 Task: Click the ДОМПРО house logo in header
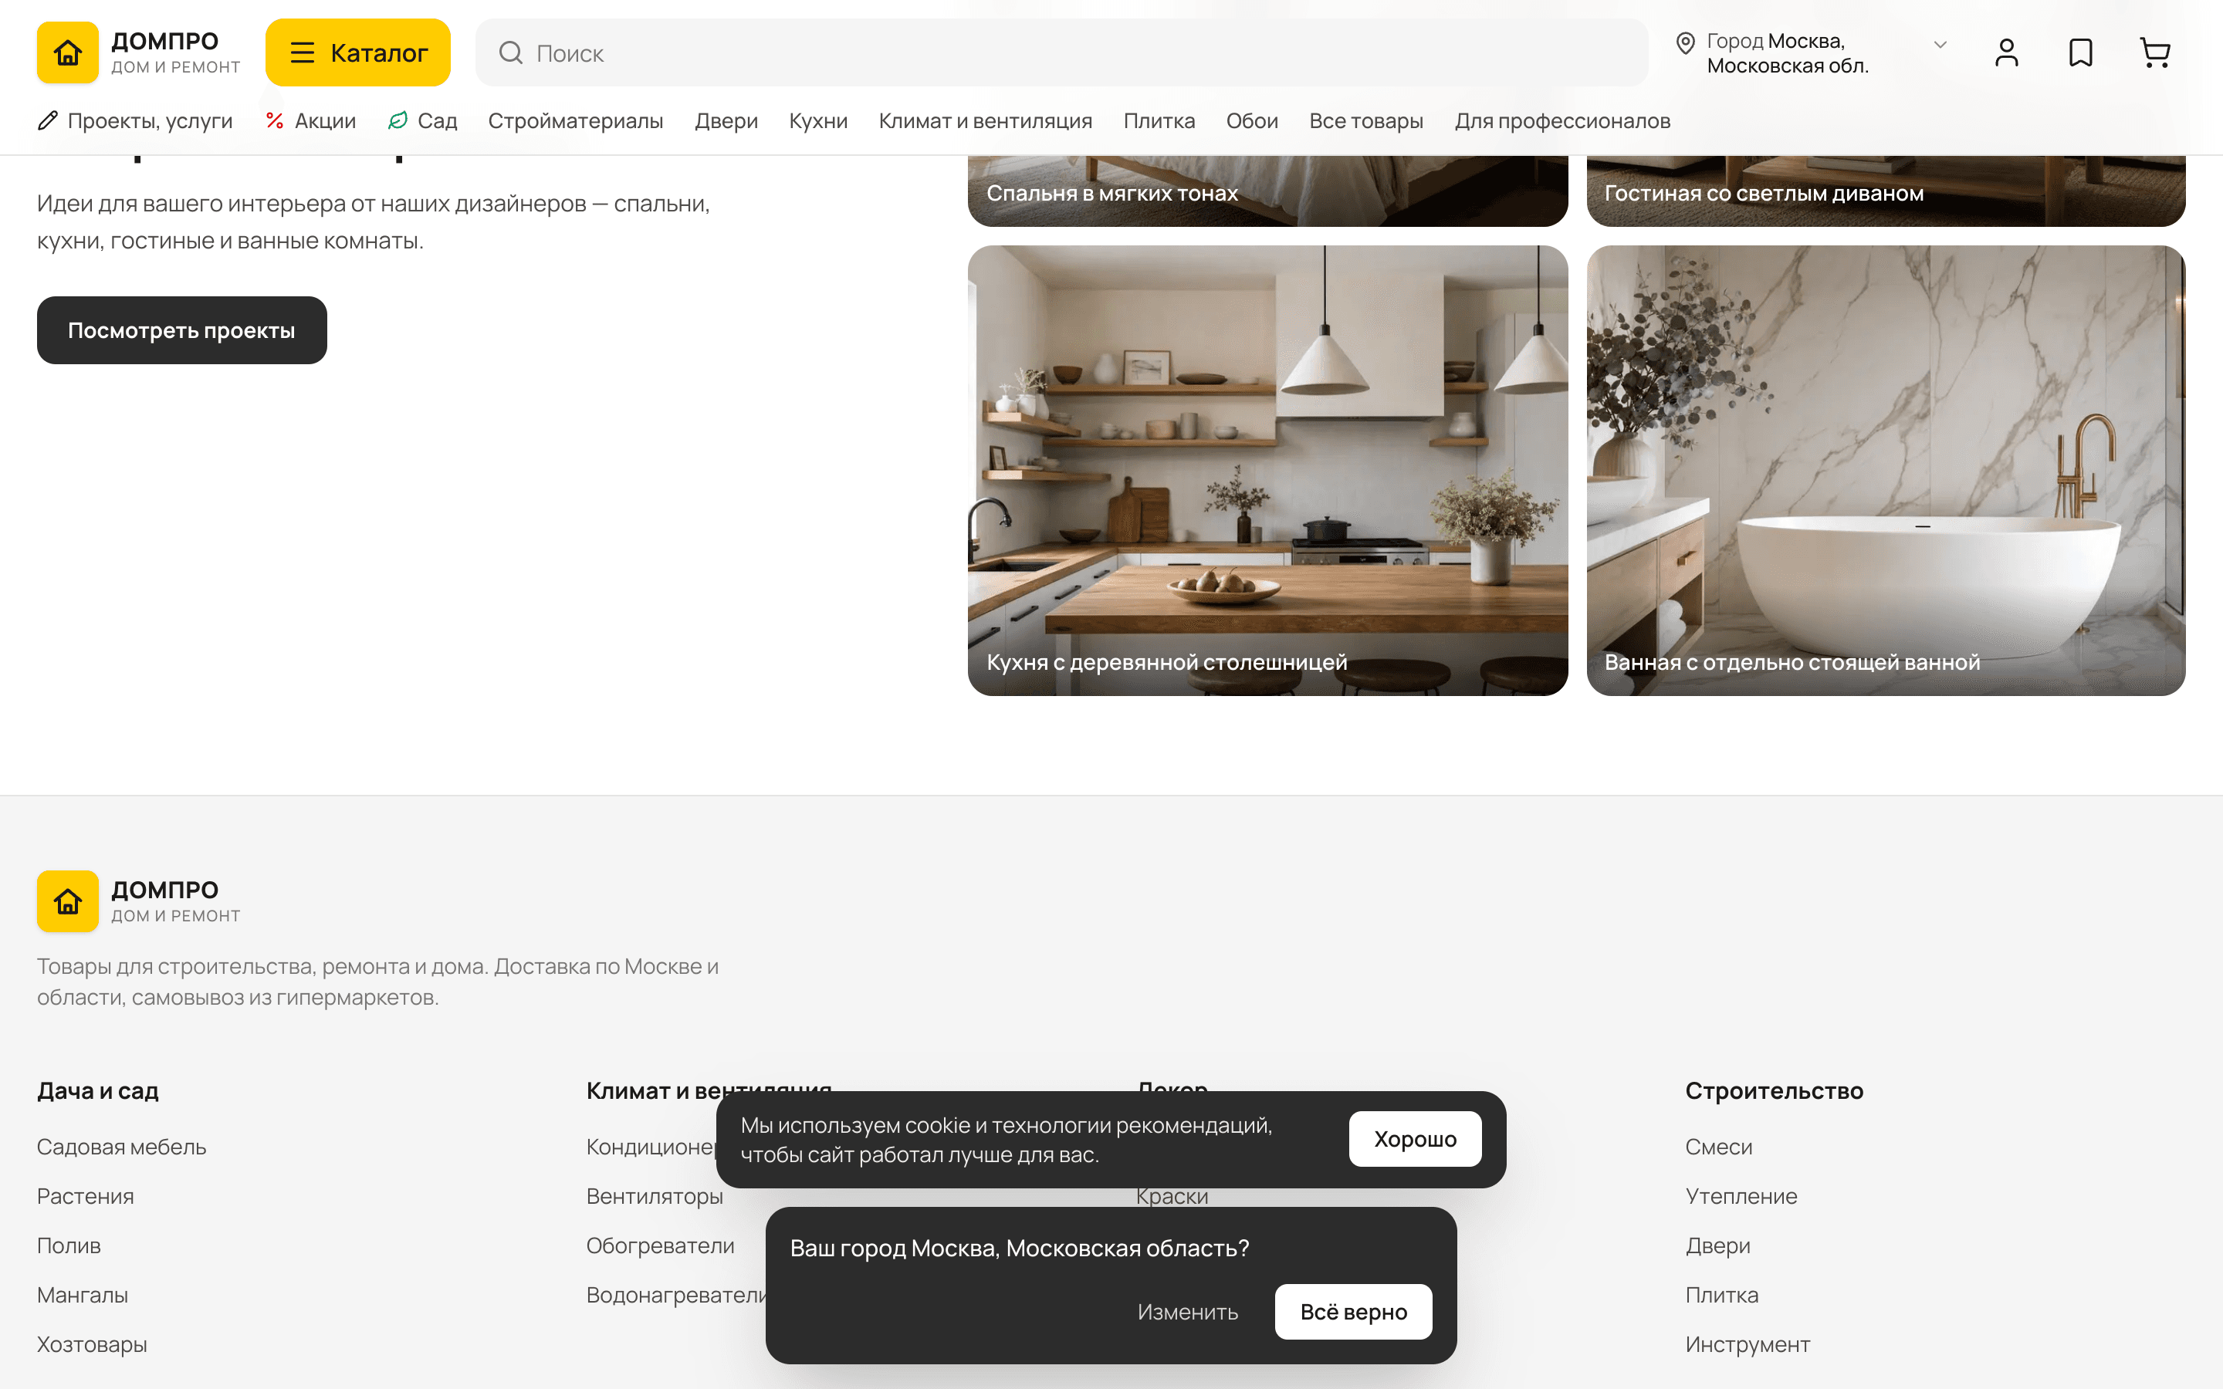coord(68,52)
